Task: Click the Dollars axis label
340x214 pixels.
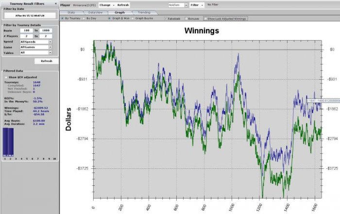Action: (68, 119)
